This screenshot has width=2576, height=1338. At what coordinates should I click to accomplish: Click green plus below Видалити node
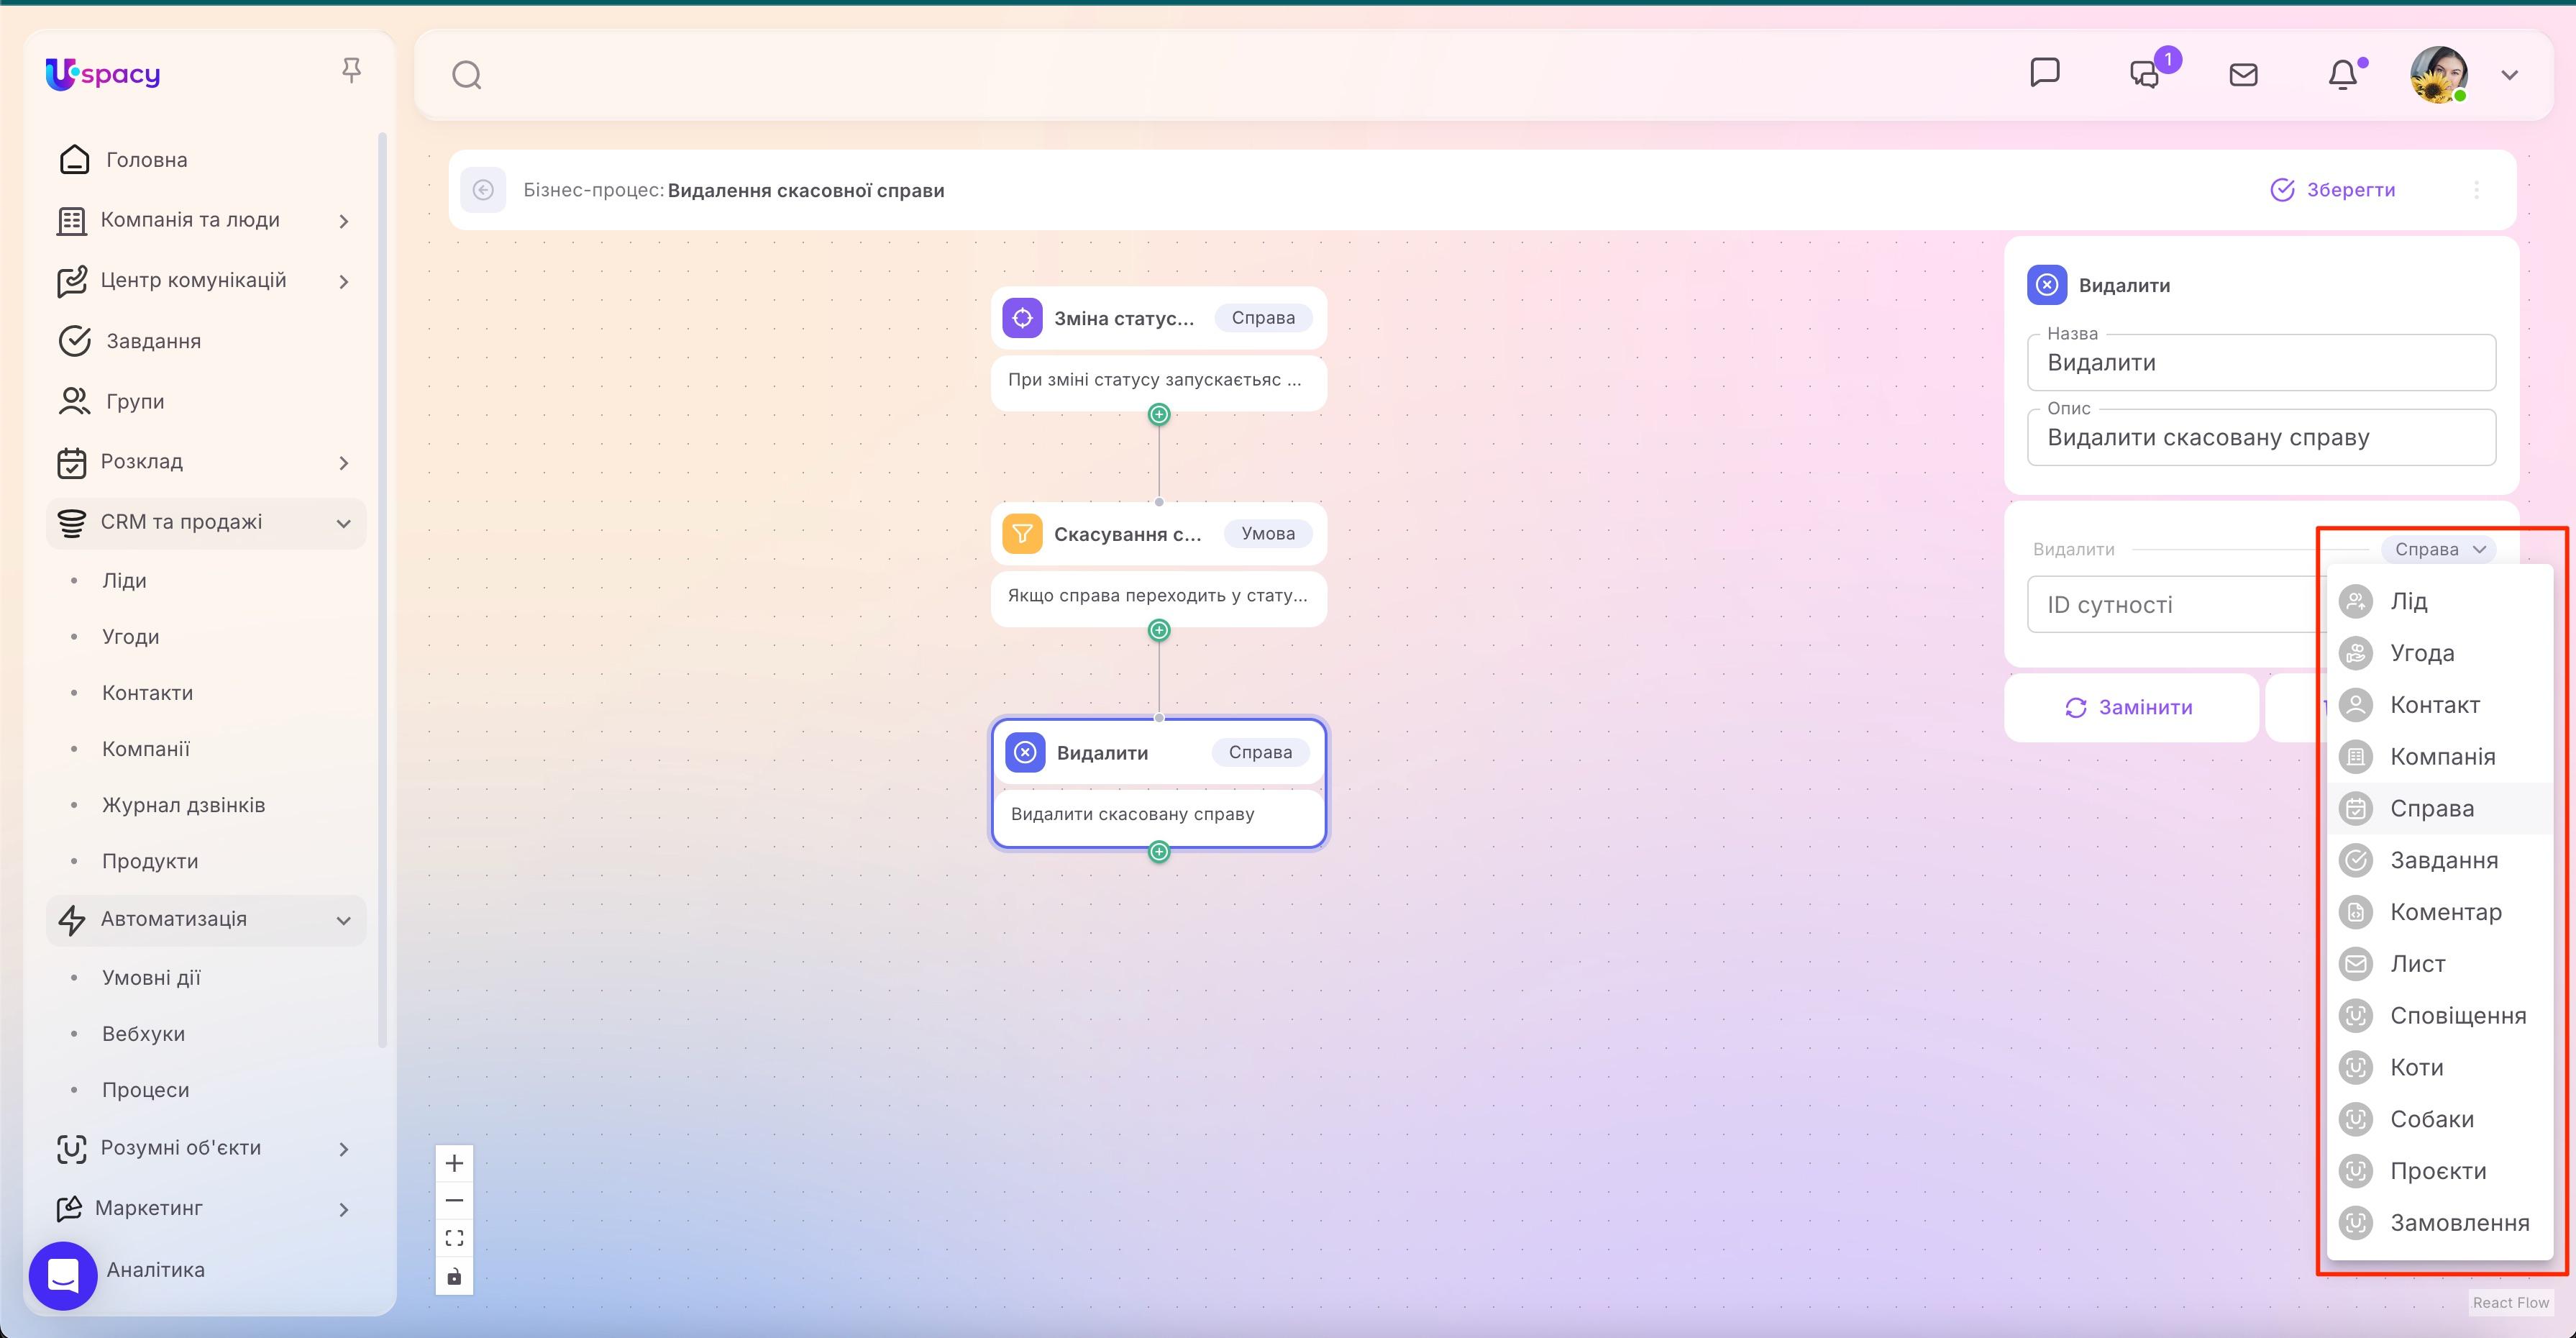point(1158,852)
